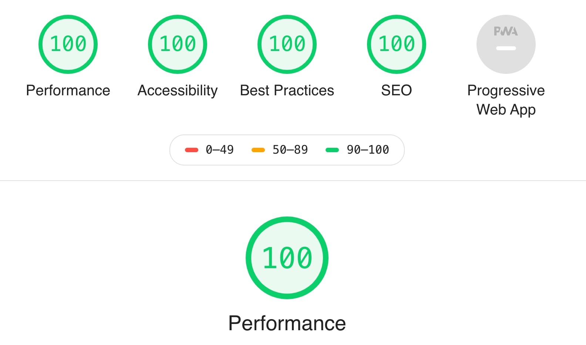Open the Best Practices score gauge
The width and height of the screenshot is (586, 345).
pos(287,44)
